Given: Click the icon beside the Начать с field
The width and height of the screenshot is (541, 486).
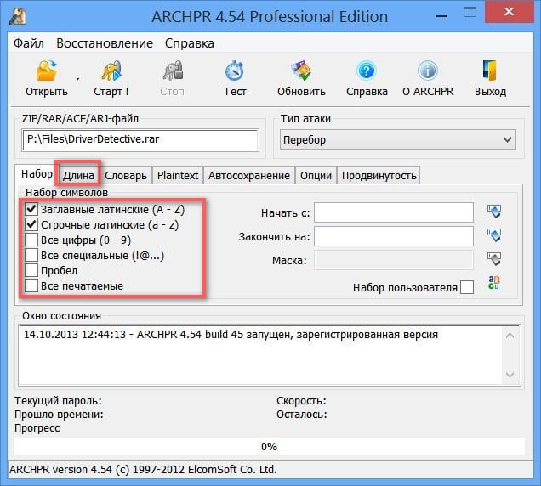Looking at the screenshot, I should click(494, 212).
